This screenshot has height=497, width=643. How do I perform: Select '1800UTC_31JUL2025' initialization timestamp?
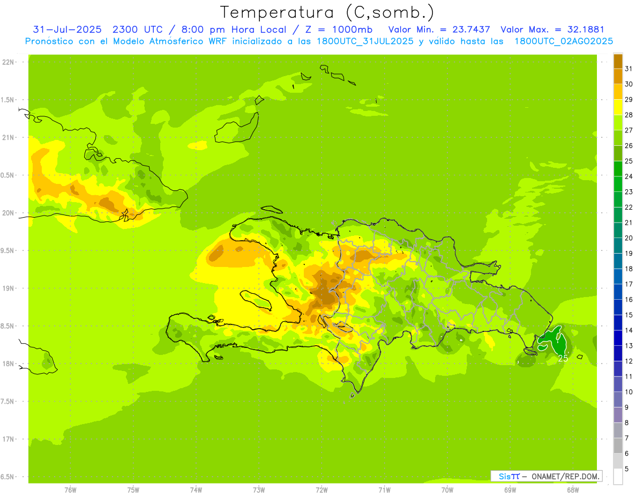click(364, 41)
